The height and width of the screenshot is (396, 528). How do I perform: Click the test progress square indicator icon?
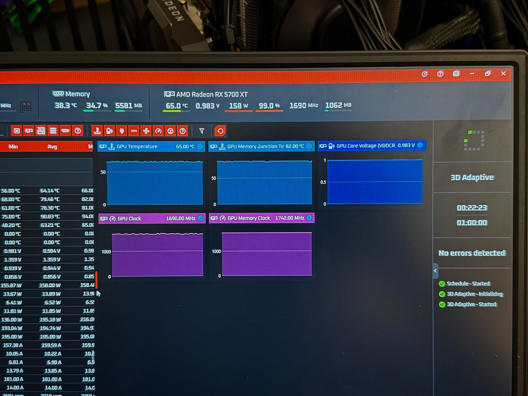pos(474,141)
